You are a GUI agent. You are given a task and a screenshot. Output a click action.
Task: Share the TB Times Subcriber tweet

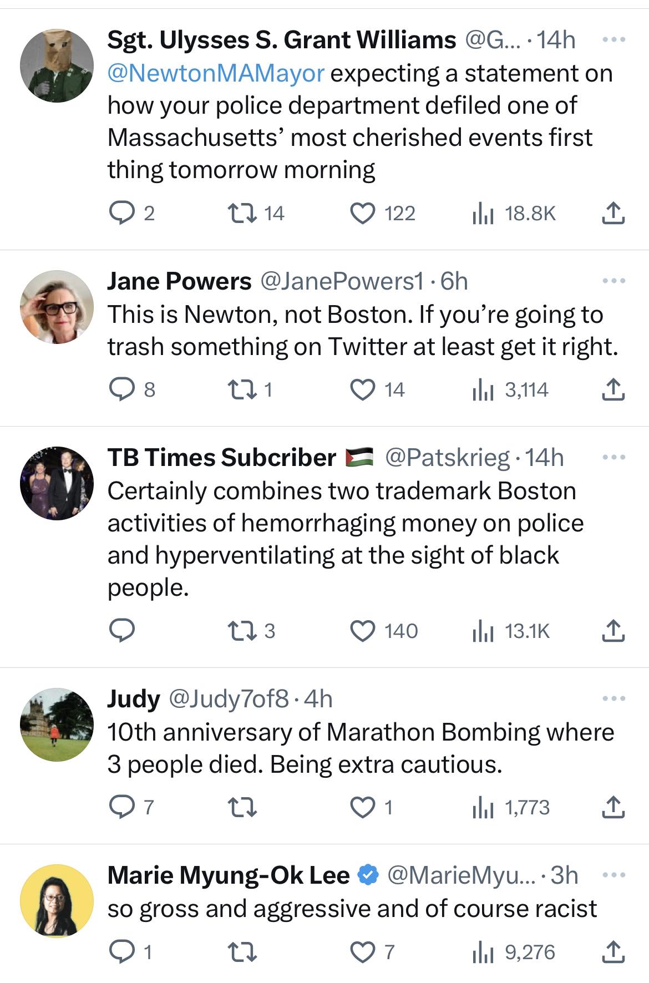(x=613, y=631)
